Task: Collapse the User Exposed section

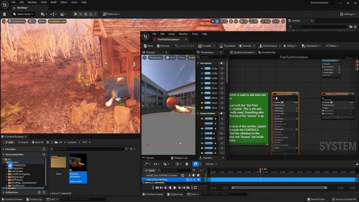Action: [x=198, y=63]
